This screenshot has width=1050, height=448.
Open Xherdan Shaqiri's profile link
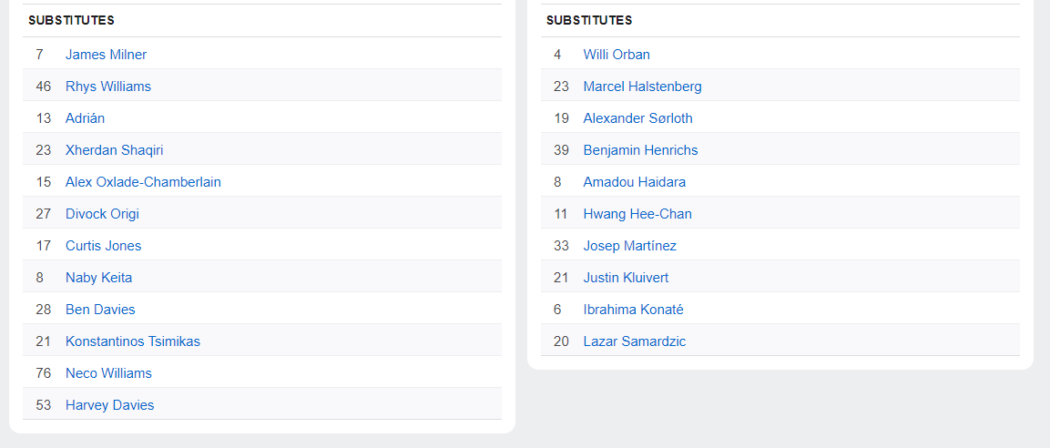click(114, 150)
